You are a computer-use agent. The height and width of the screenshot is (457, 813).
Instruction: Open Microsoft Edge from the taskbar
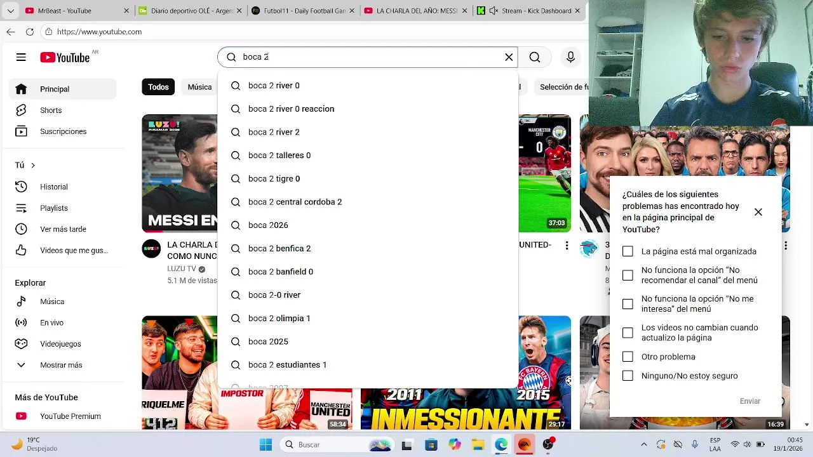coord(501,444)
